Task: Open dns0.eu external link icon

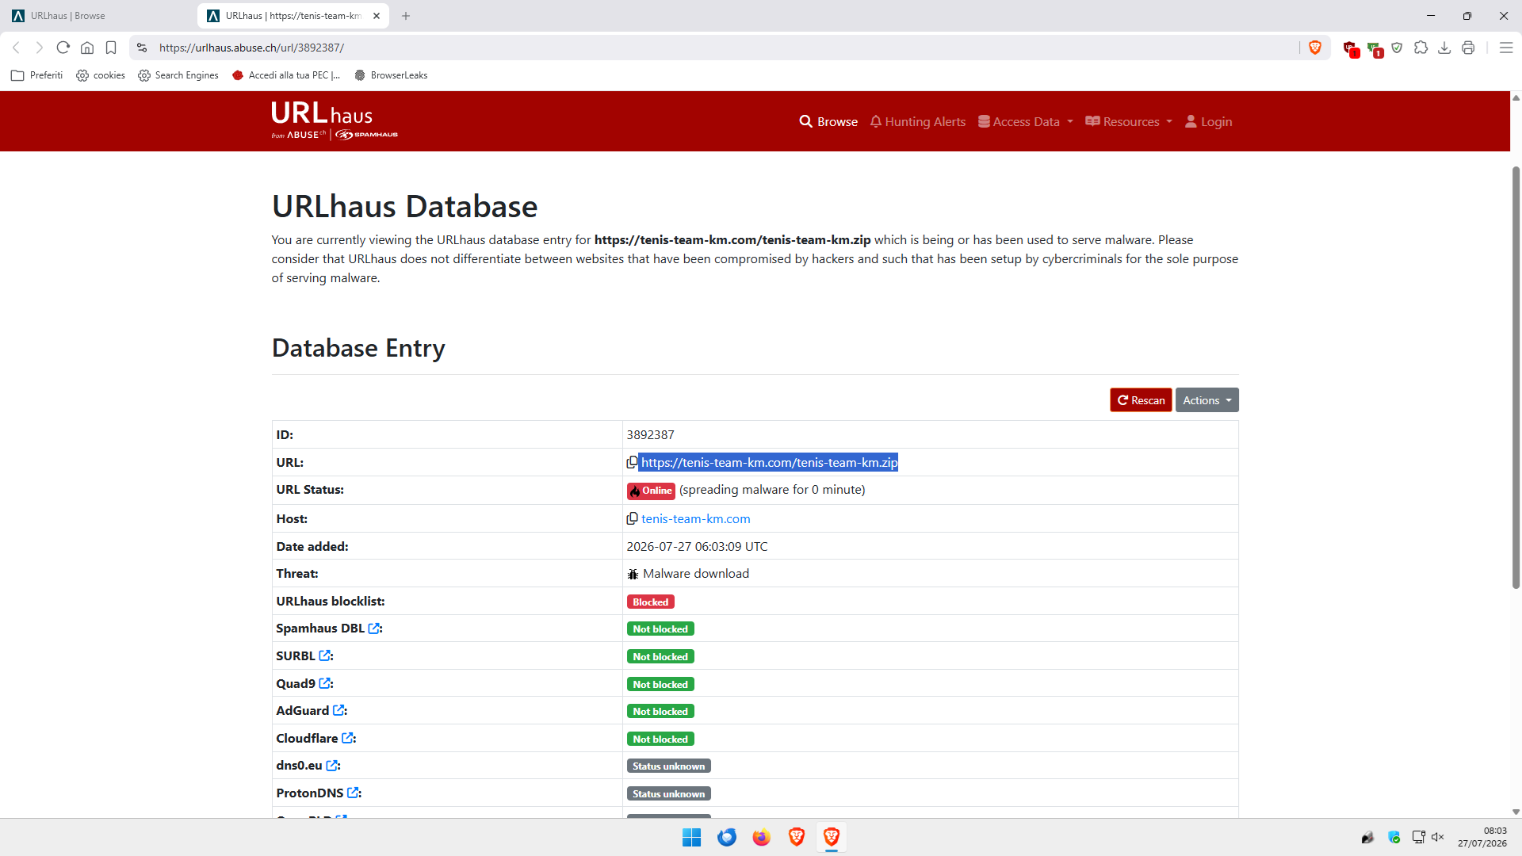Action: click(x=332, y=766)
